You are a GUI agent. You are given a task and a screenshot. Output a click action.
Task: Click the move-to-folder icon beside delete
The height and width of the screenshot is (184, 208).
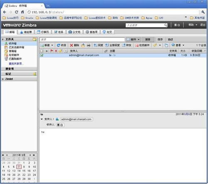(83, 45)
